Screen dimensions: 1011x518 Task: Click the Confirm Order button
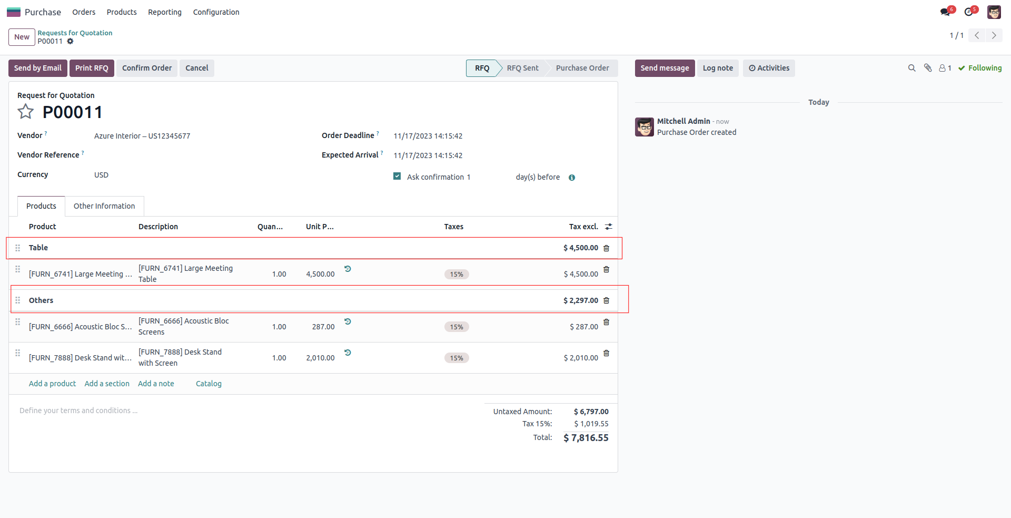147,68
